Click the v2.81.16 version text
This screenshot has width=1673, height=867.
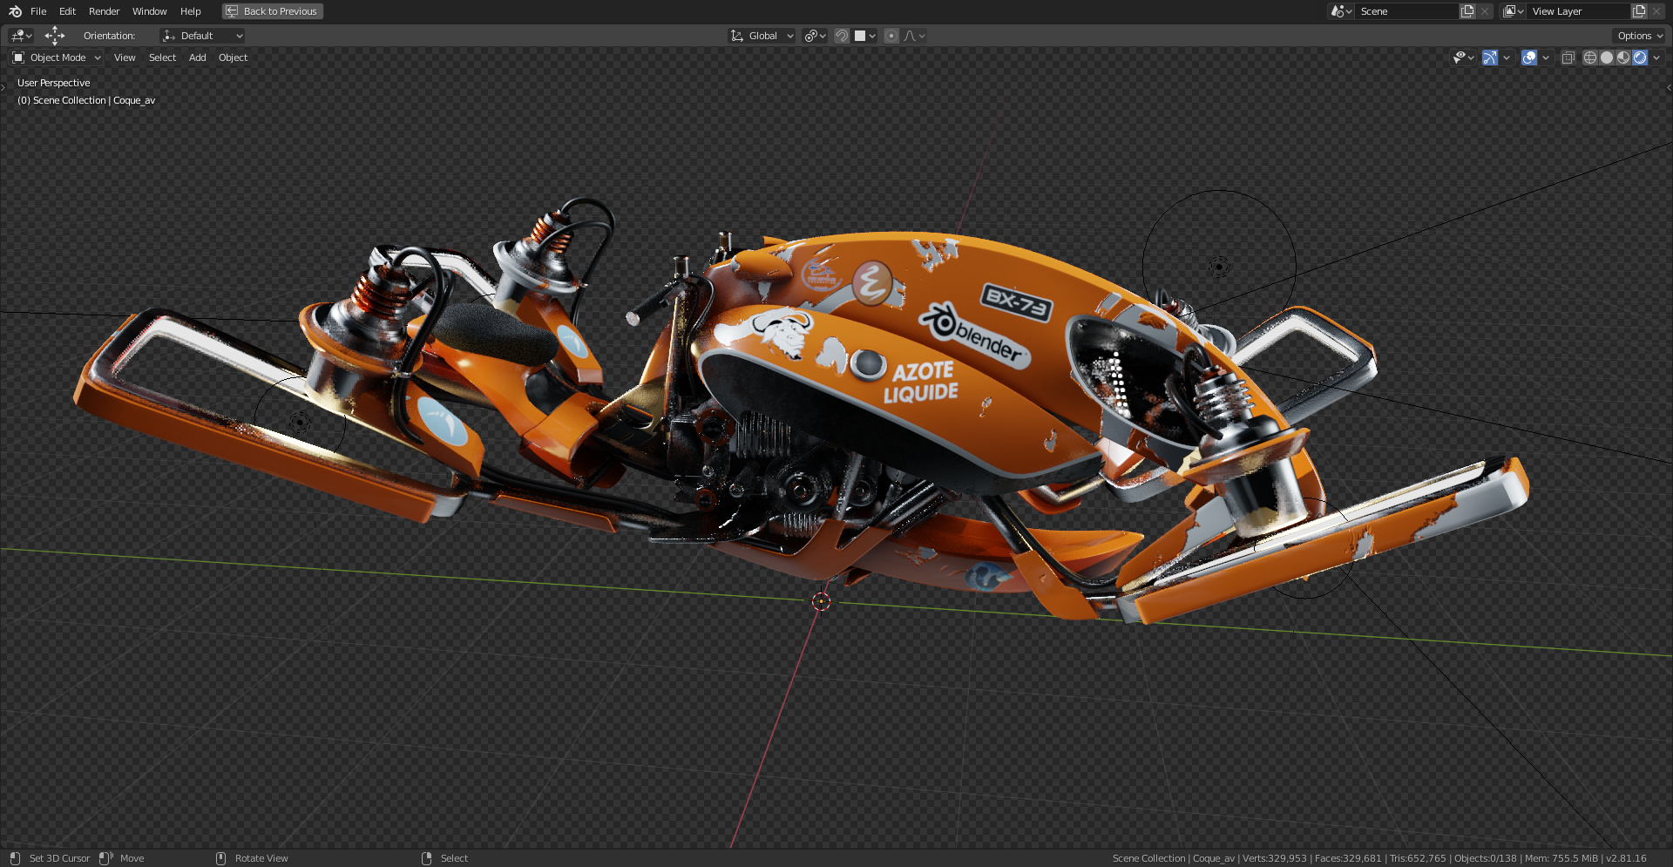point(1626,858)
